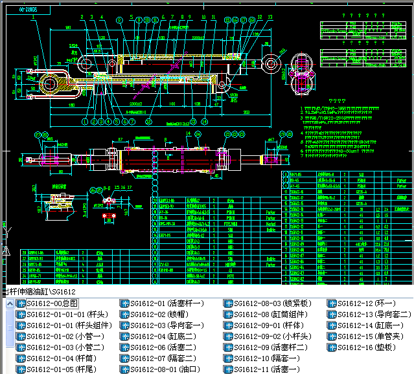Click icon of SG1612-01-01 (杆头组件)
Screen dimensions: 414x374
point(21,325)
